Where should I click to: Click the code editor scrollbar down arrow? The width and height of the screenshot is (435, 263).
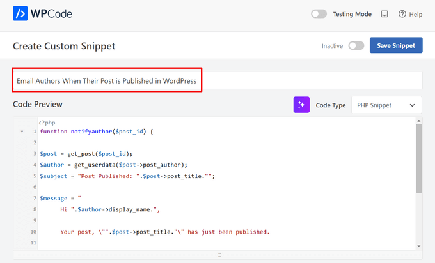pos(418,246)
